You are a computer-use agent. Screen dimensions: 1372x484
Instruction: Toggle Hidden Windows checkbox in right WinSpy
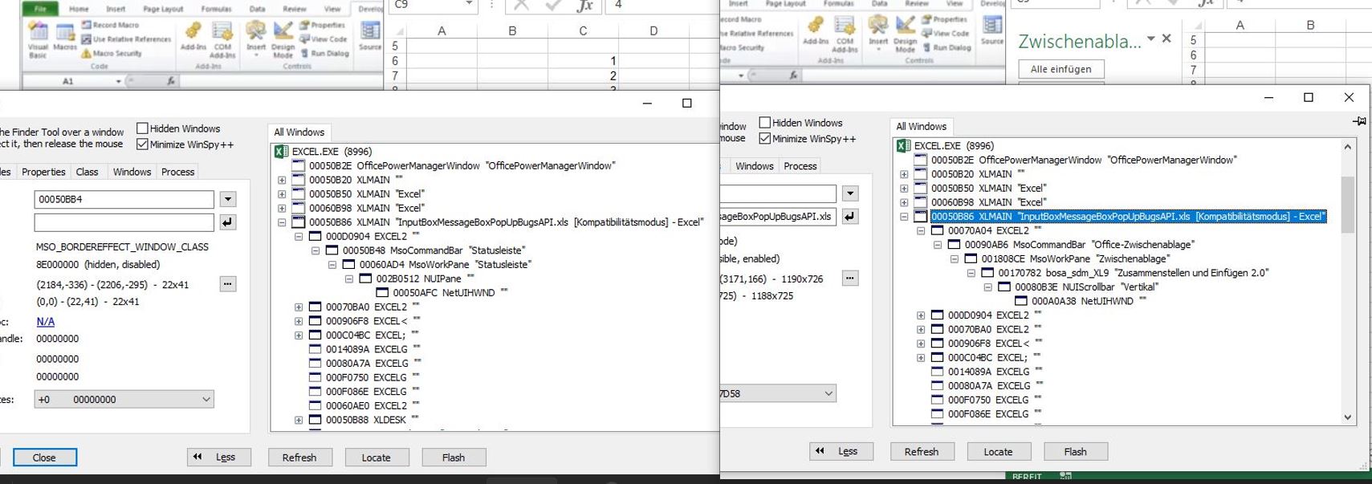764,123
